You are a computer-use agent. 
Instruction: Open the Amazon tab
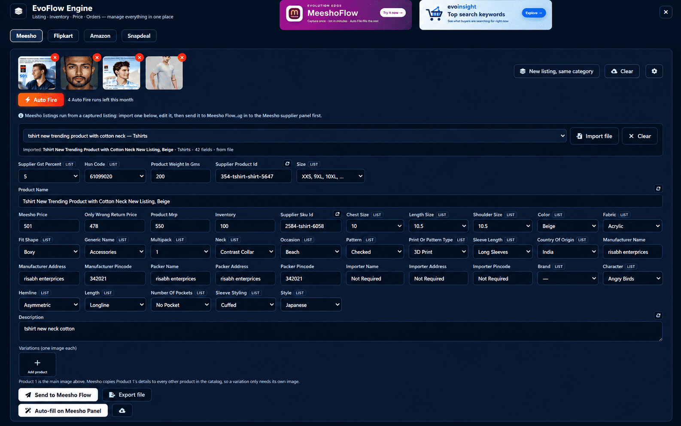[x=100, y=36]
